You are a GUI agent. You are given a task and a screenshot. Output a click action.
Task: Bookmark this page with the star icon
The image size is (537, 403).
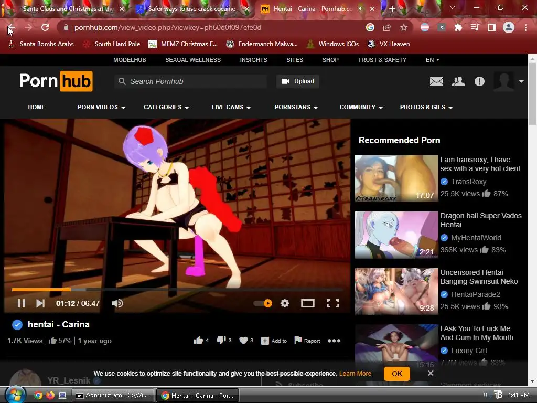(x=404, y=27)
